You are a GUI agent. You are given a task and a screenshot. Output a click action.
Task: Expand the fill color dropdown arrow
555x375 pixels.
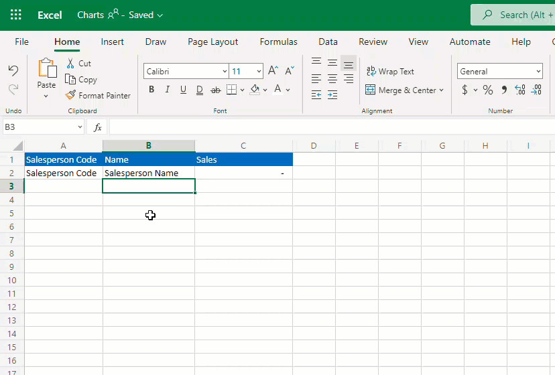265,90
